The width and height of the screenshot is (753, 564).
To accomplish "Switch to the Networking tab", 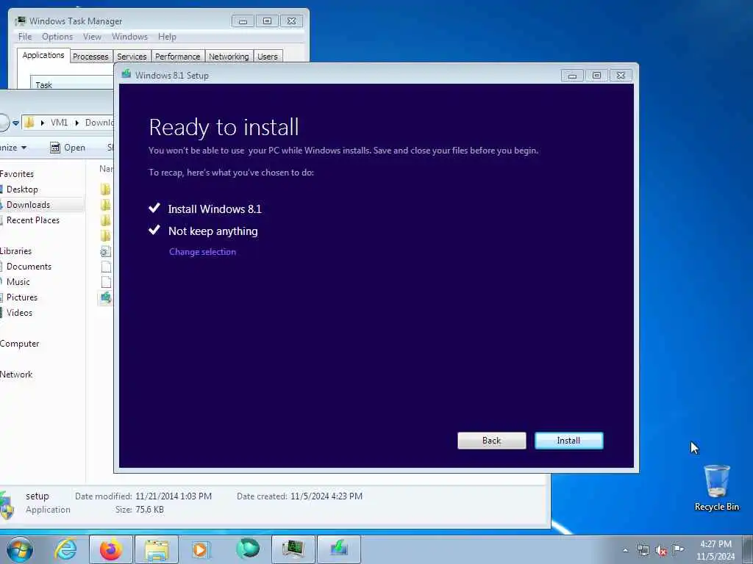I will pos(229,56).
